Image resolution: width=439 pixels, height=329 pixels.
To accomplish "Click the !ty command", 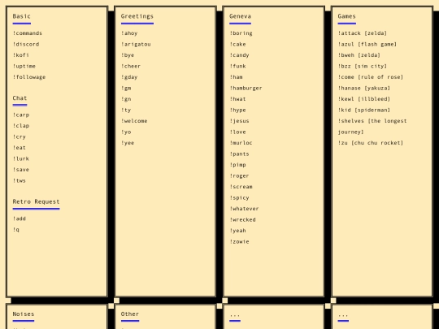I will click(126, 110).
